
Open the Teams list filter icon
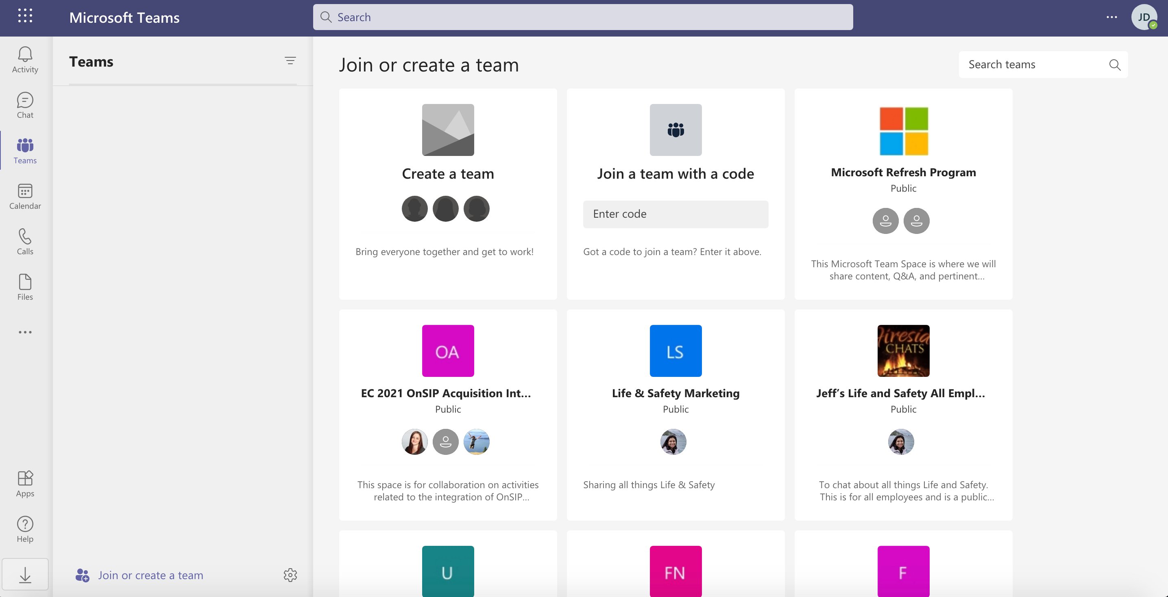[290, 61]
